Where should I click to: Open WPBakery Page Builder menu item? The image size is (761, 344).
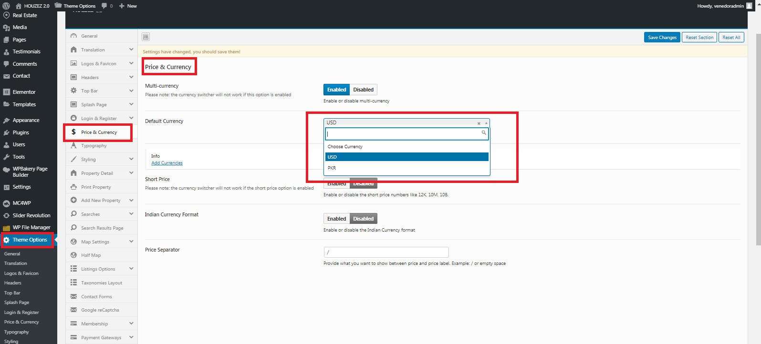pyautogui.click(x=29, y=172)
